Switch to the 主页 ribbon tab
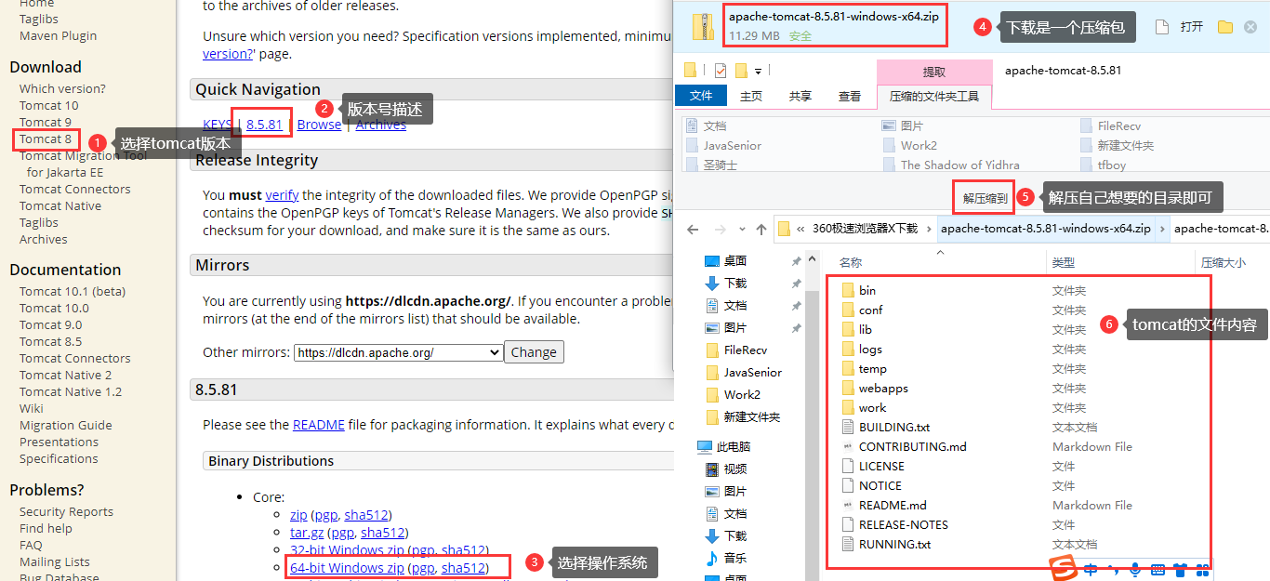 [x=750, y=96]
